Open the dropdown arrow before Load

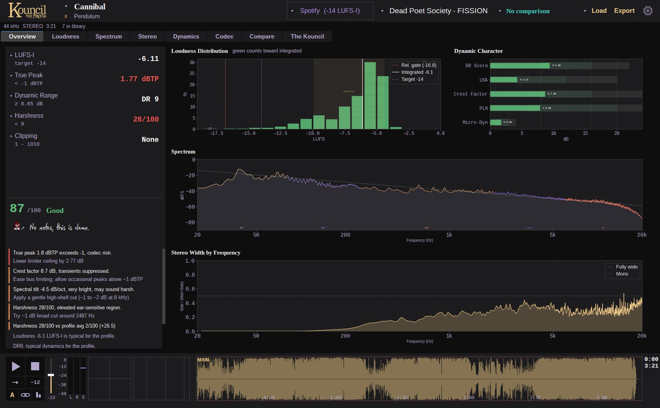585,11
